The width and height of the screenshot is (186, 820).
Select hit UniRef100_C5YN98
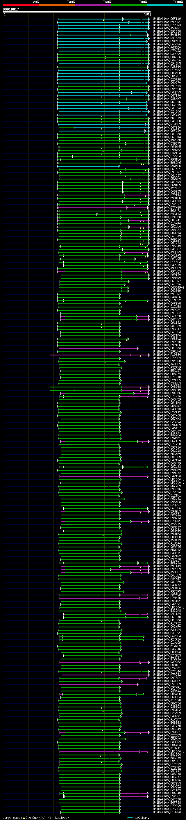tap(167, 89)
